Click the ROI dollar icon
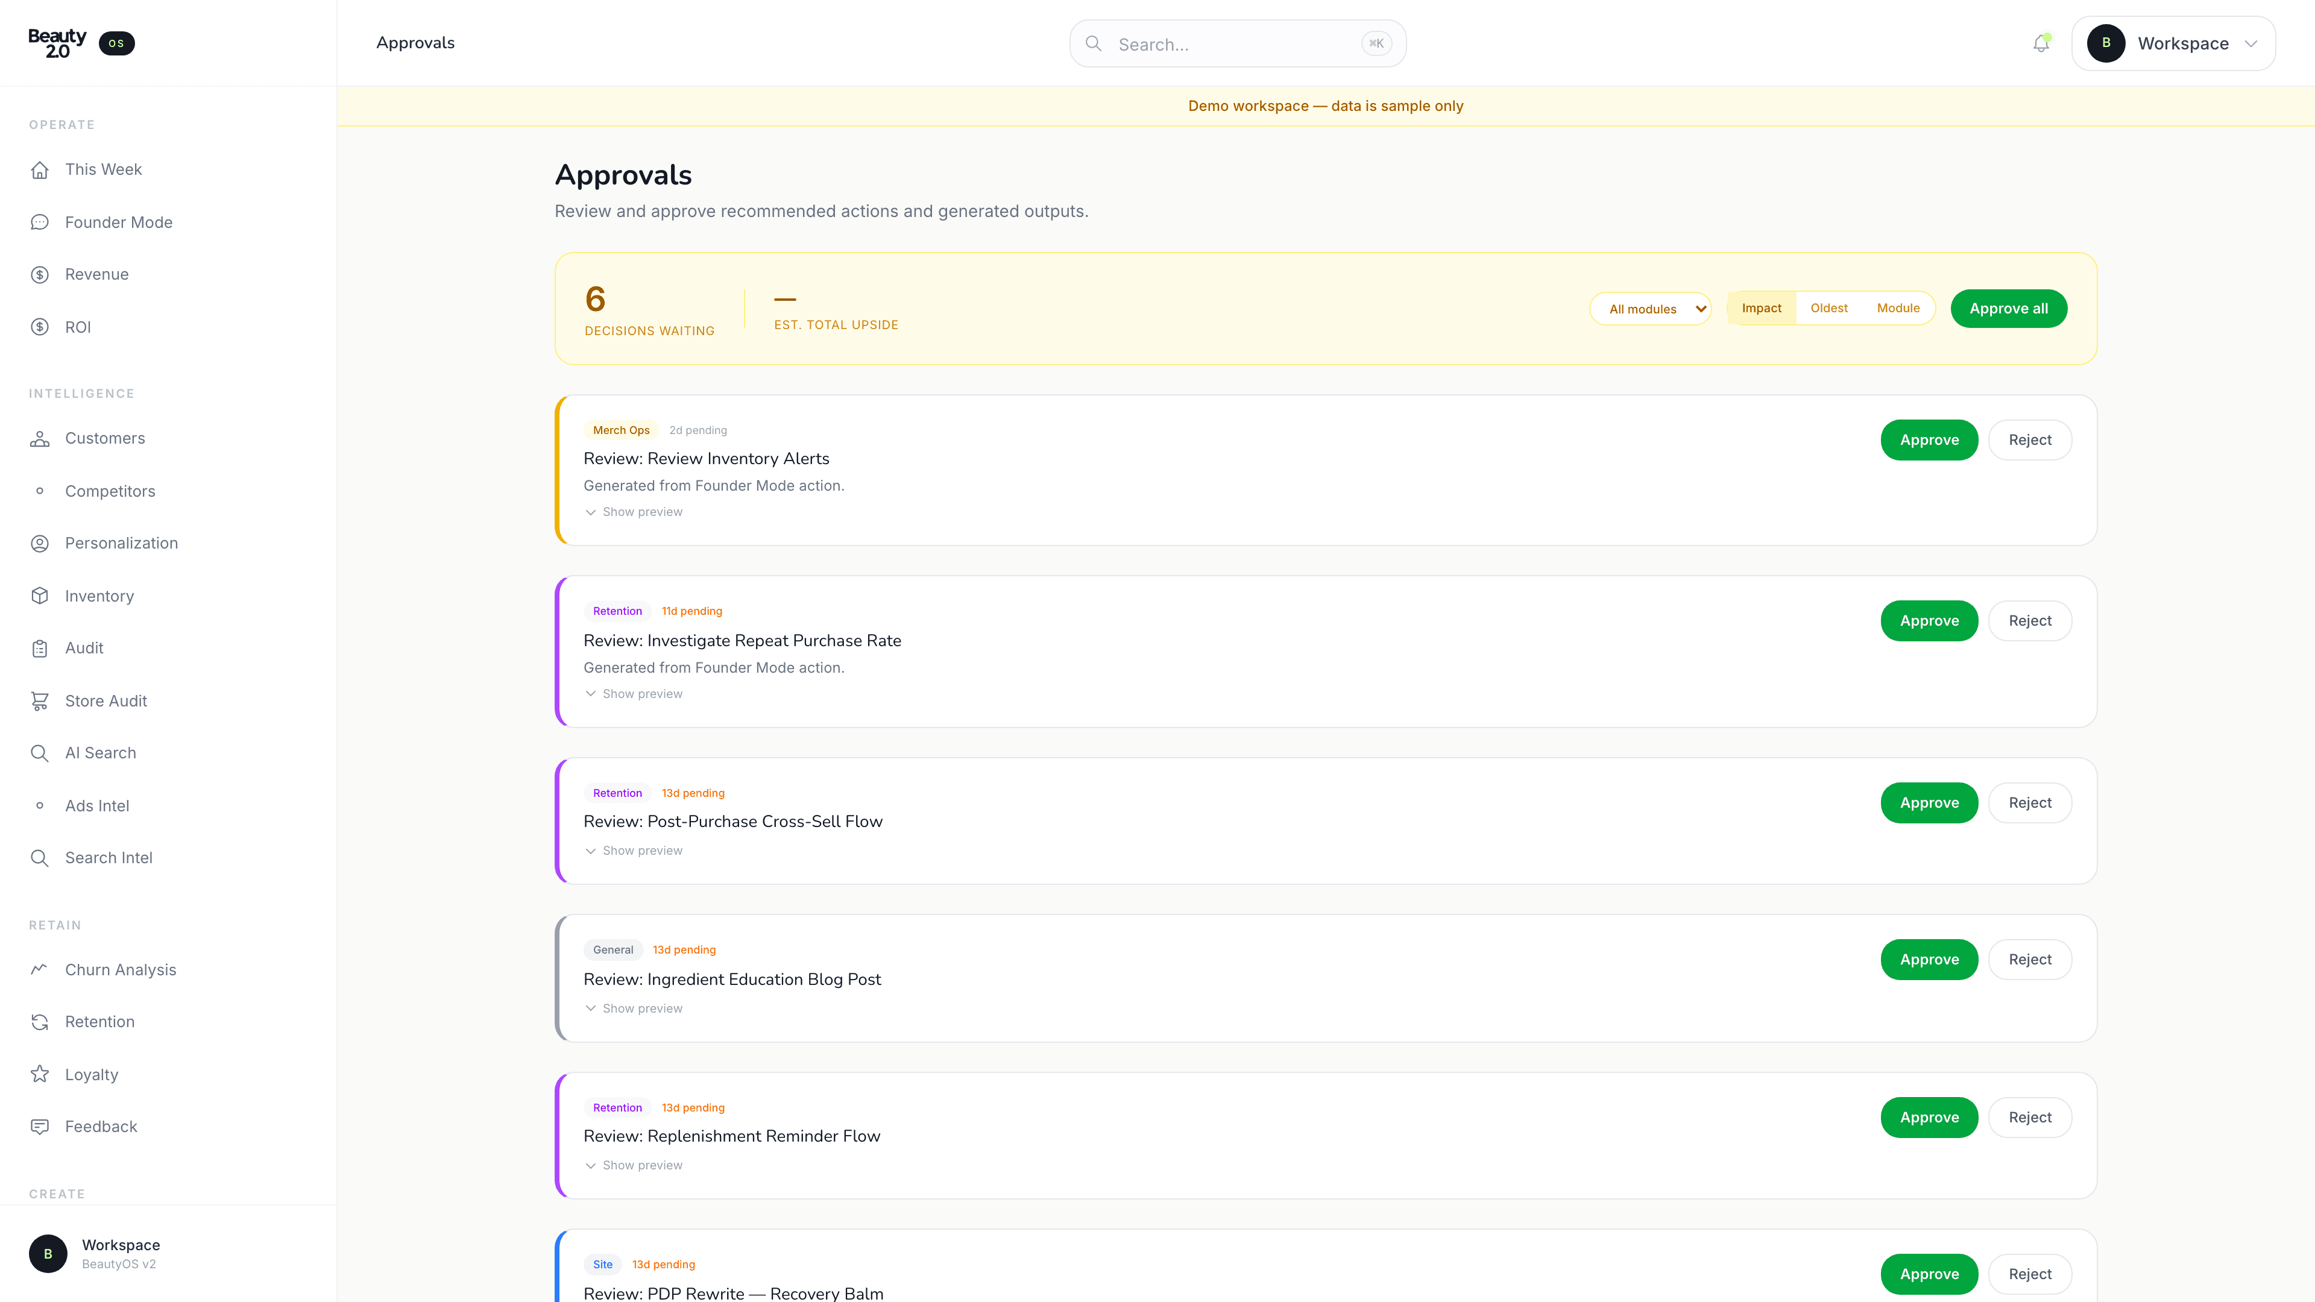This screenshot has width=2315, height=1302. (40, 327)
